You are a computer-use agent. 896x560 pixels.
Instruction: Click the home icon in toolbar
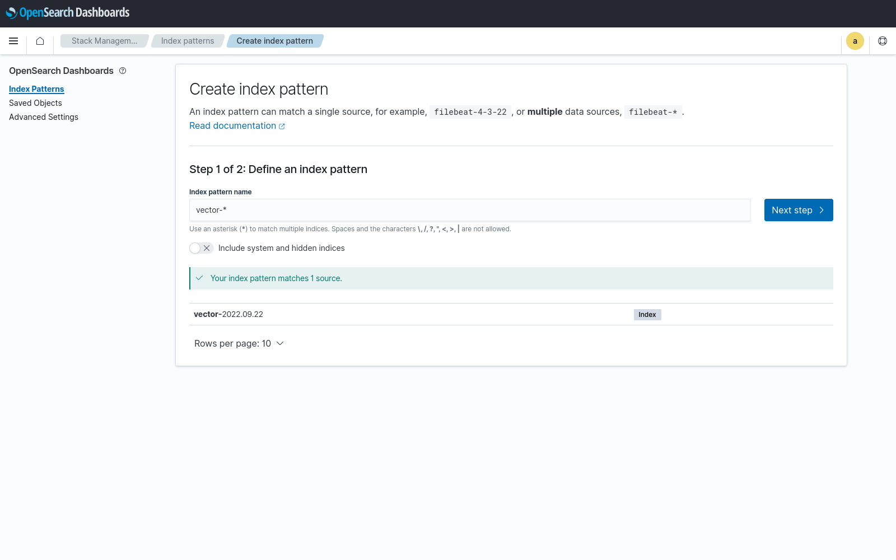pyautogui.click(x=39, y=41)
